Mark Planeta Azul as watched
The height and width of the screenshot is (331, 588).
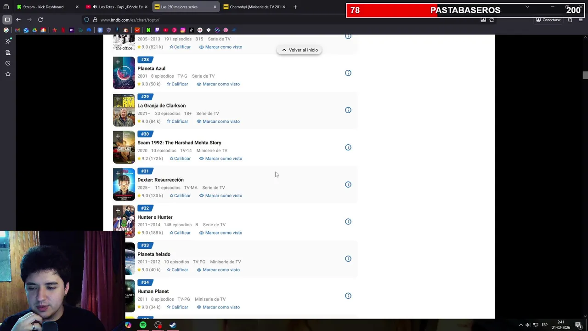tap(218, 84)
